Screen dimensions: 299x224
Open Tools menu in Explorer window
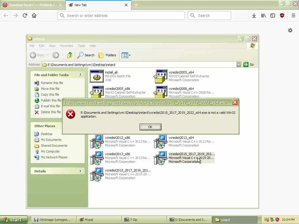[x=81, y=46]
